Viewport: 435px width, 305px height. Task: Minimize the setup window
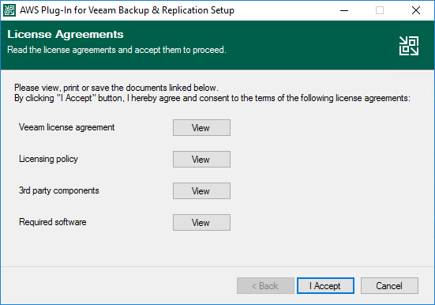(344, 10)
